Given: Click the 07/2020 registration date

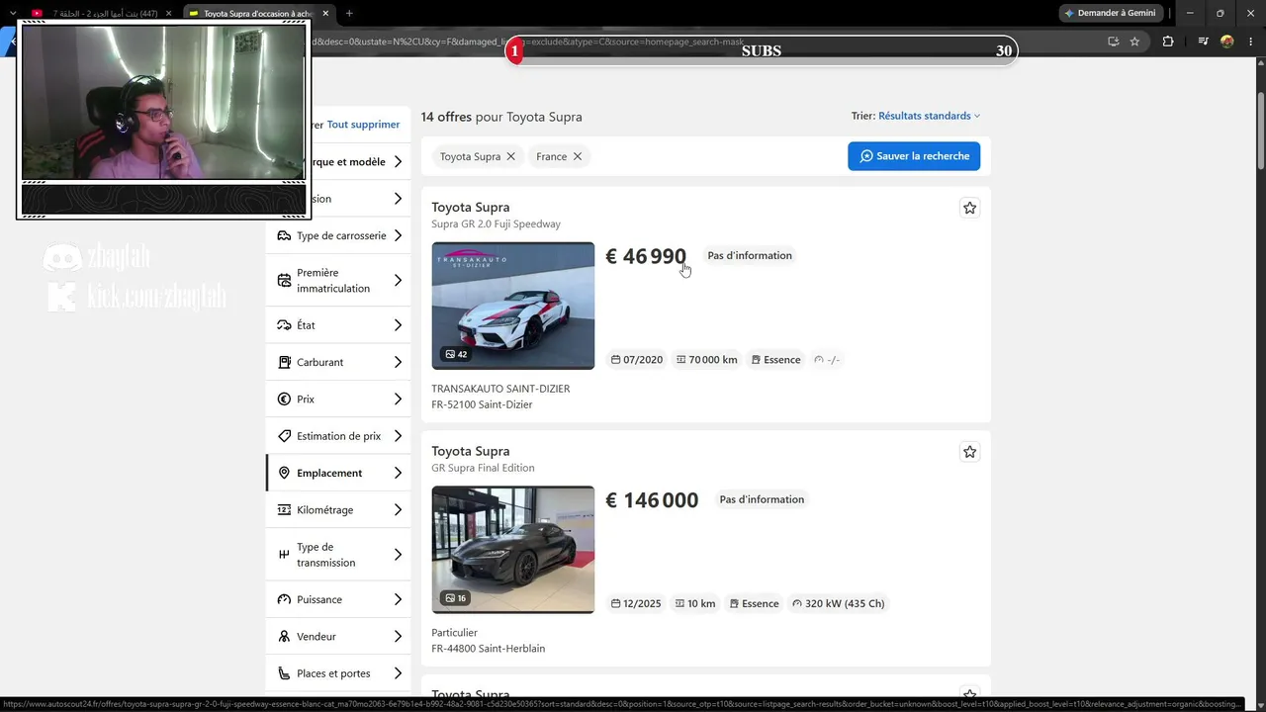Looking at the screenshot, I should tap(637, 360).
